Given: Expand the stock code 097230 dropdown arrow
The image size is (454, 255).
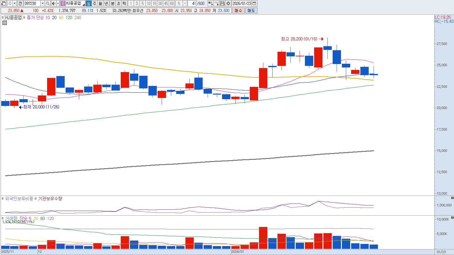Looking at the screenshot, I should tap(43, 3).
